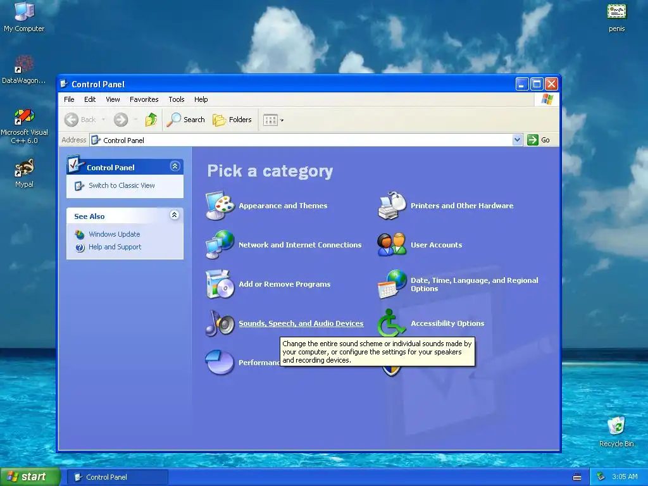The width and height of the screenshot is (648, 486).
Task: Click the Printers and Other Hardware icon
Action: tap(392, 206)
